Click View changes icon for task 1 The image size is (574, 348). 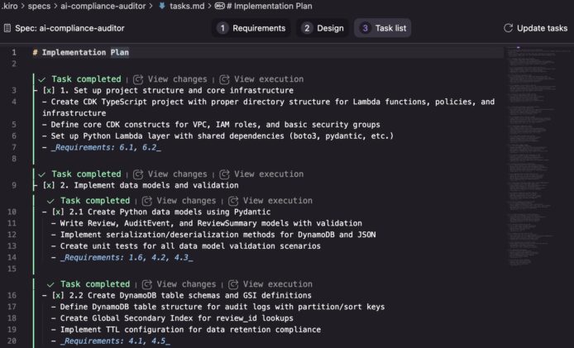[137, 79]
